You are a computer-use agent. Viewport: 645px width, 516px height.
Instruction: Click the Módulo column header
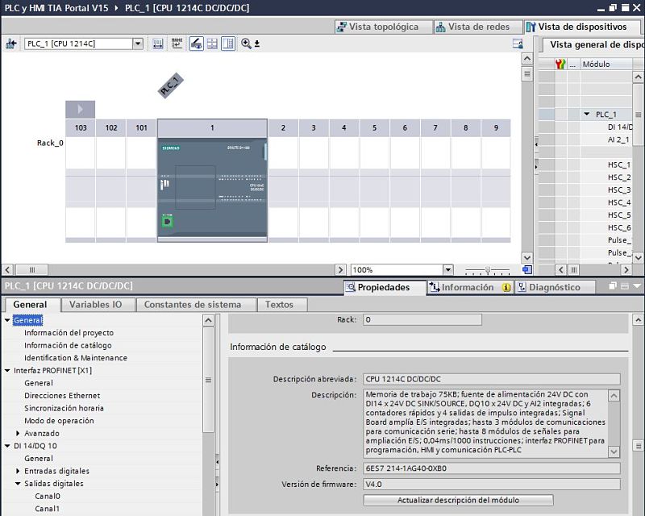tap(606, 64)
